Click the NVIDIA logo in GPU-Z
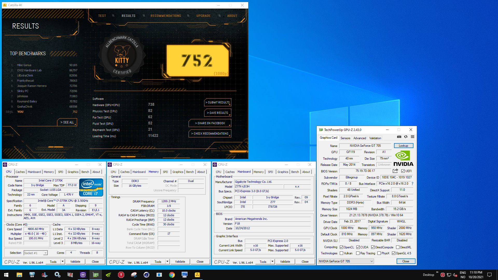This screenshot has height=280, width=498. click(403, 159)
